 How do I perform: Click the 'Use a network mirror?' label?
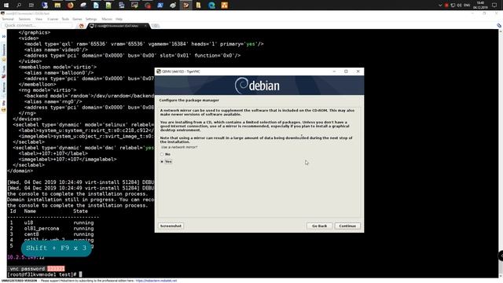coord(179,147)
